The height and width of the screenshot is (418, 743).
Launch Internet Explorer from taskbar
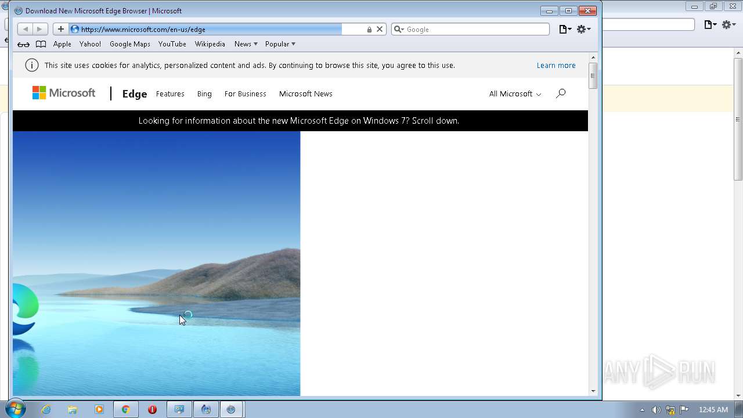tap(46, 409)
